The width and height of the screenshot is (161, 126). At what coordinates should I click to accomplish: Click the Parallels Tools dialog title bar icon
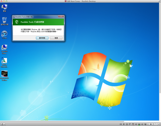click(14, 17)
